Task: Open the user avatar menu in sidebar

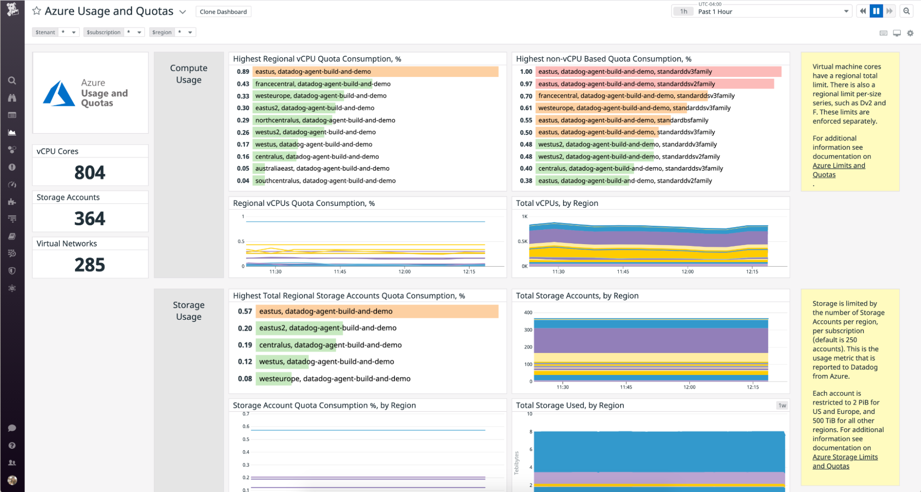Action: 12,480
